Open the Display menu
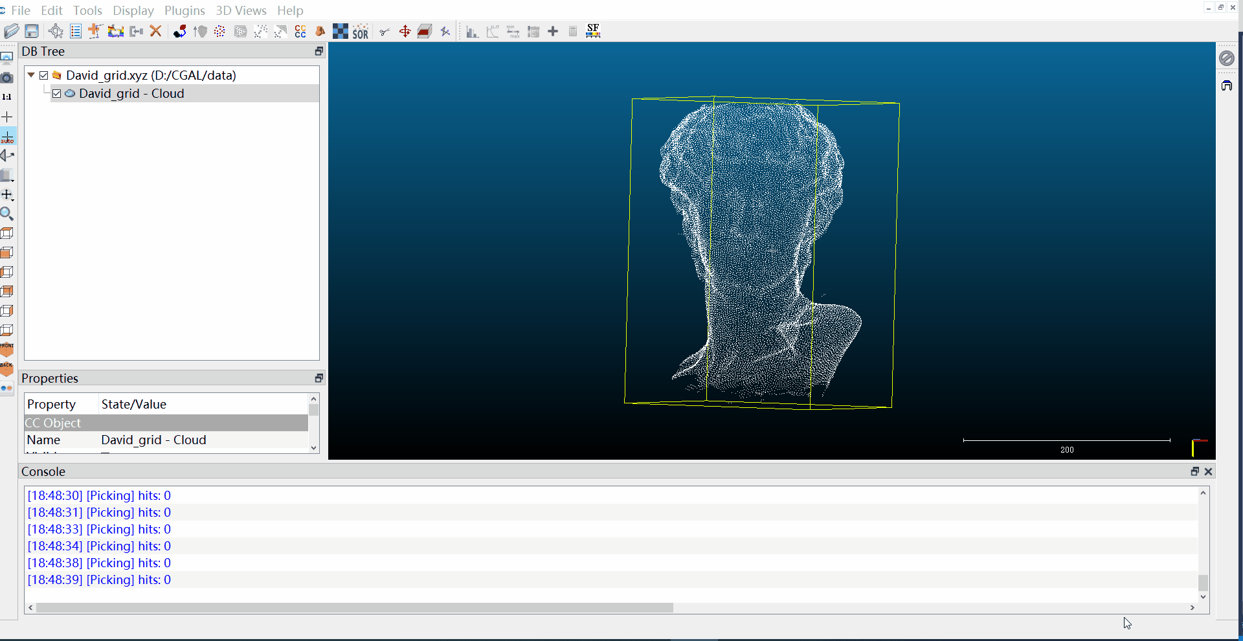1243x641 pixels. coord(133,10)
